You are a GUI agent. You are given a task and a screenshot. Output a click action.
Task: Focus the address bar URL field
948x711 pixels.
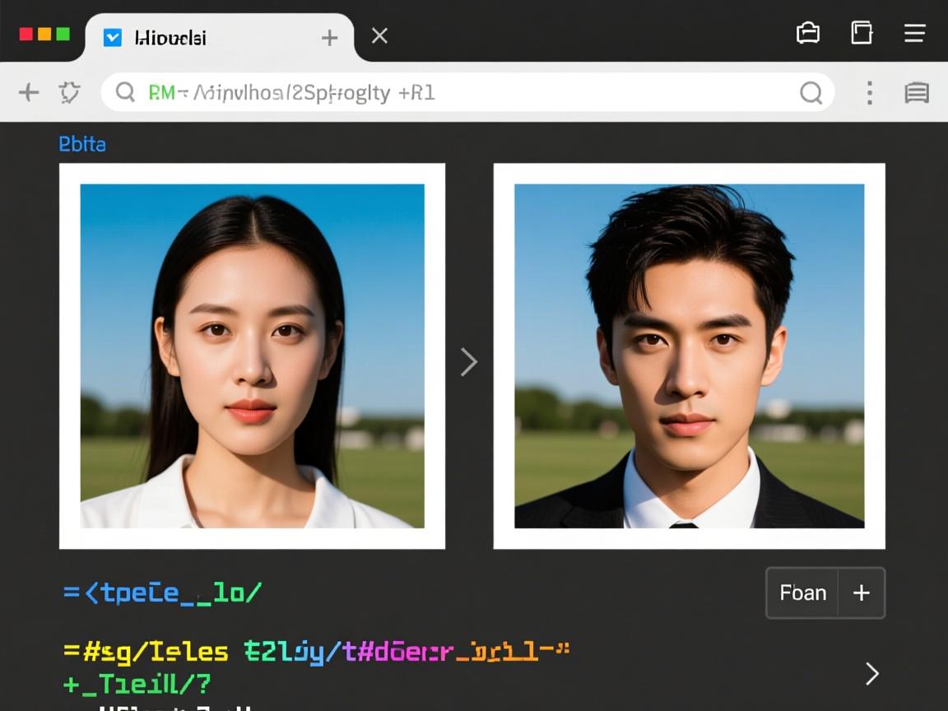(x=461, y=93)
